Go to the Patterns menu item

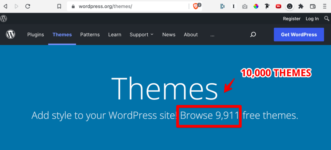tap(90, 35)
